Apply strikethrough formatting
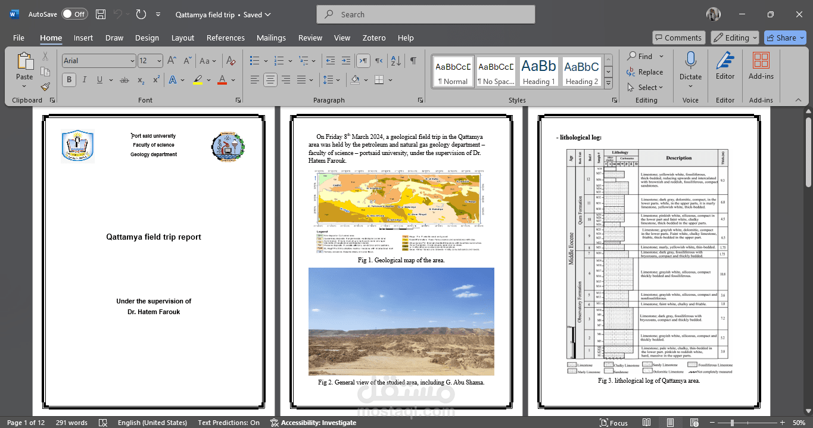 tap(124, 80)
